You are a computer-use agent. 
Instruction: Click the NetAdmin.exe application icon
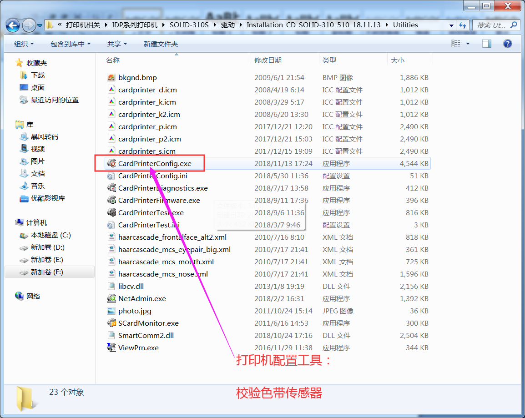111,299
